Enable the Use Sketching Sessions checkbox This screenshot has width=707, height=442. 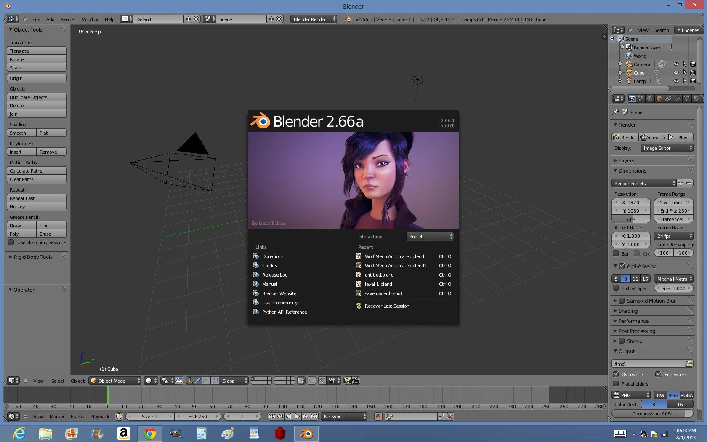tap(11, 242)
